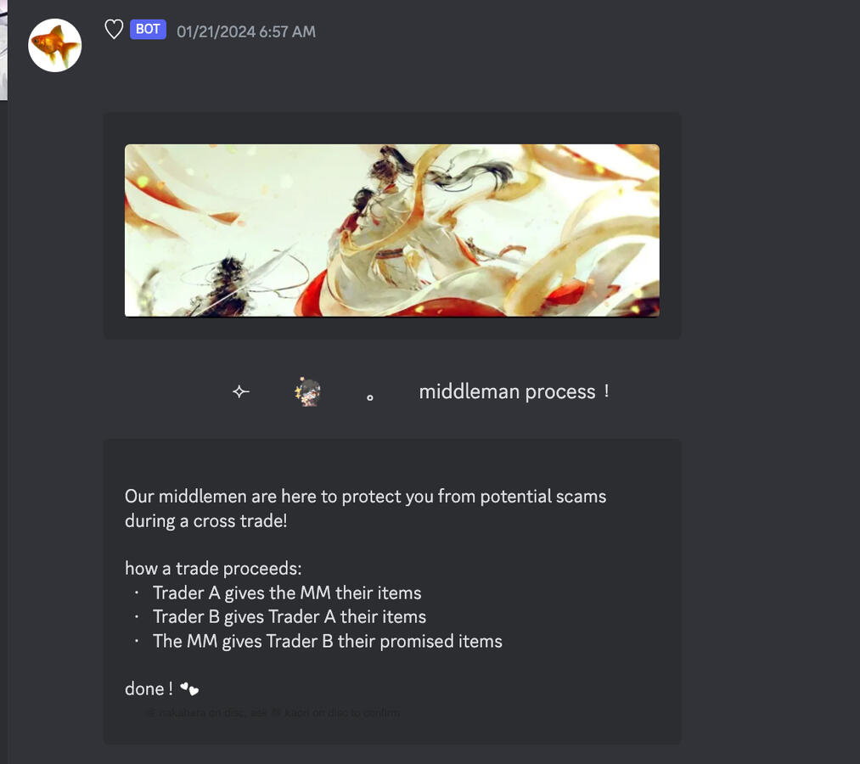Open the goldfish bot avatar profile
This screenshot has width=860, height=764.
55,45
